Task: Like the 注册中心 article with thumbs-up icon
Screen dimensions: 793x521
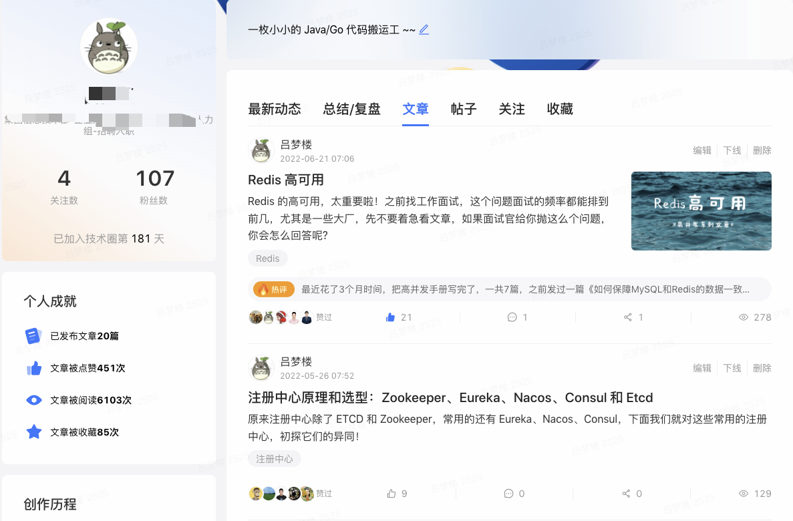Action: (391, 494)
